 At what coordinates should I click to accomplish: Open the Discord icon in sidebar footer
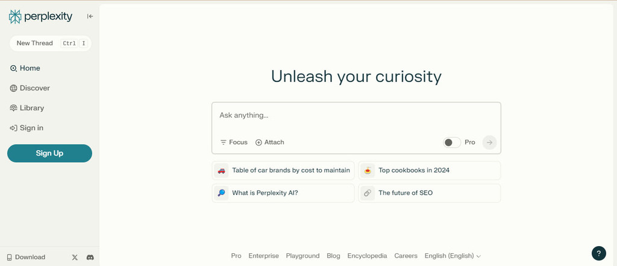pyautogui.click(x=90, y=257)
